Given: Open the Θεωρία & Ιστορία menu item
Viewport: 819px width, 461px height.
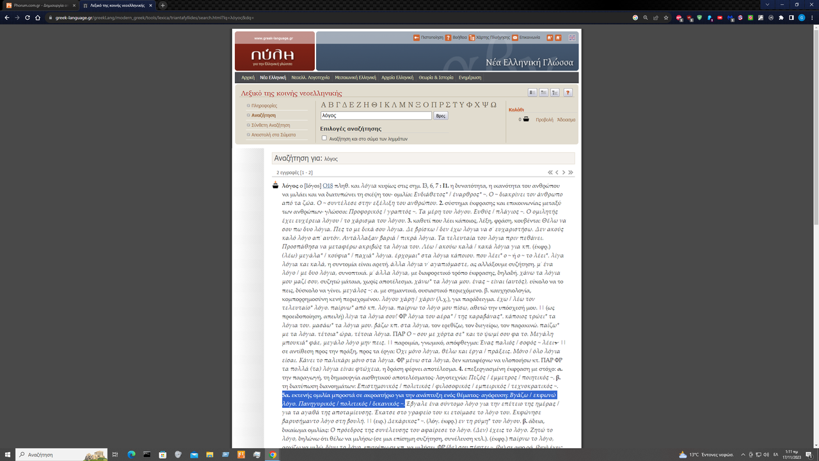Looking at the screenshot, I should click(436, 77).
